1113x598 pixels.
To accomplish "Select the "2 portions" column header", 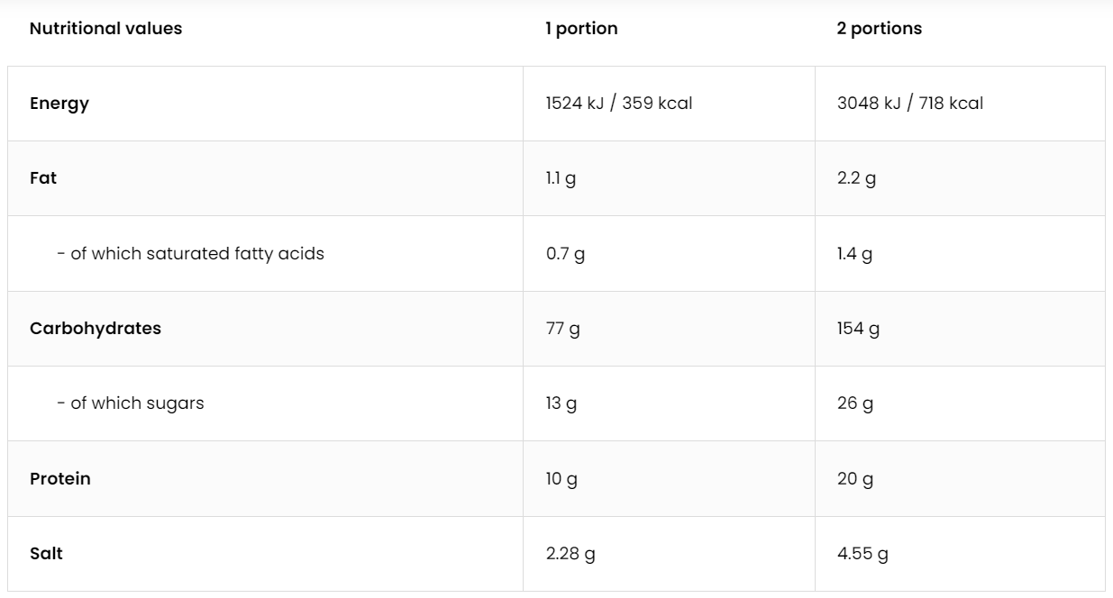I will [x=880, y=29].
